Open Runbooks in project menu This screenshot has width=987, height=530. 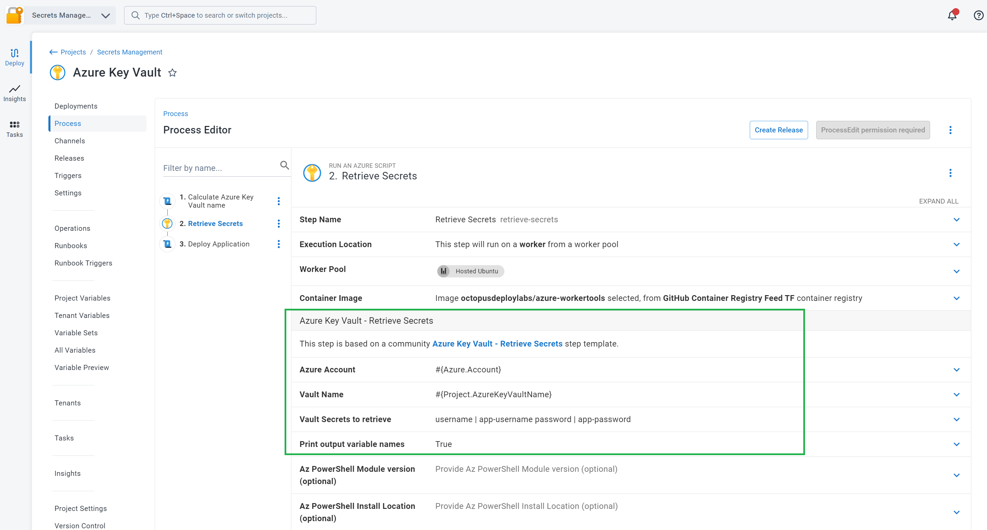71,246
